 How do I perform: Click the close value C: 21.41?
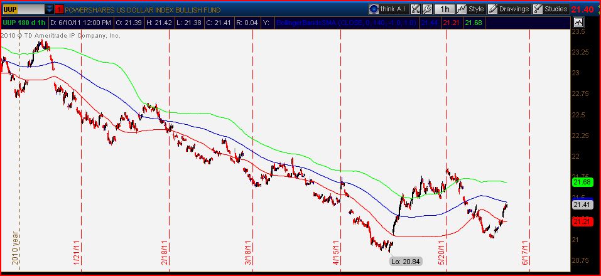click(x=219, y=23)
